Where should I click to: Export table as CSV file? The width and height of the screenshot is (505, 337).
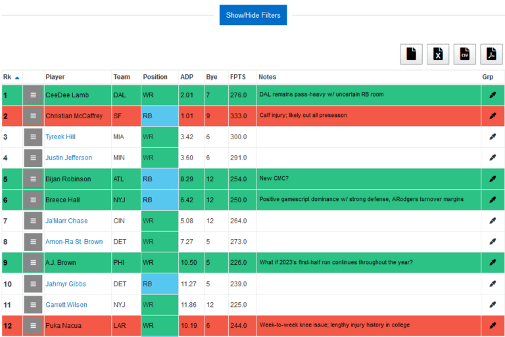pos(464,54)
